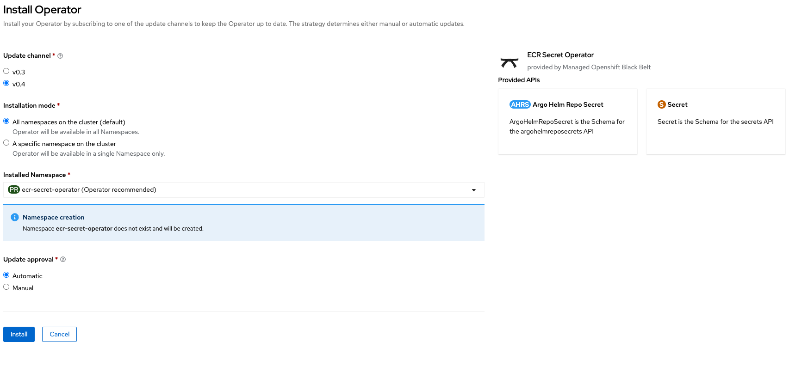
Task: Click the dropdown caret arrow for namespace
Action: (x=473, y=190)
